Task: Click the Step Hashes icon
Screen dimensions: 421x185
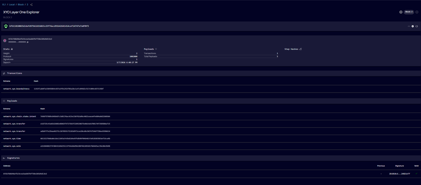Action: pos(301,49)
